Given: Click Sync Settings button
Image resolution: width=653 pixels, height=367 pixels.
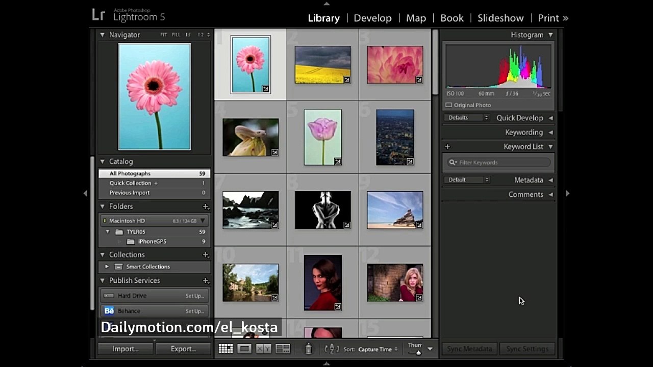Looking at the screenshot, I should [x=527, y=349].
